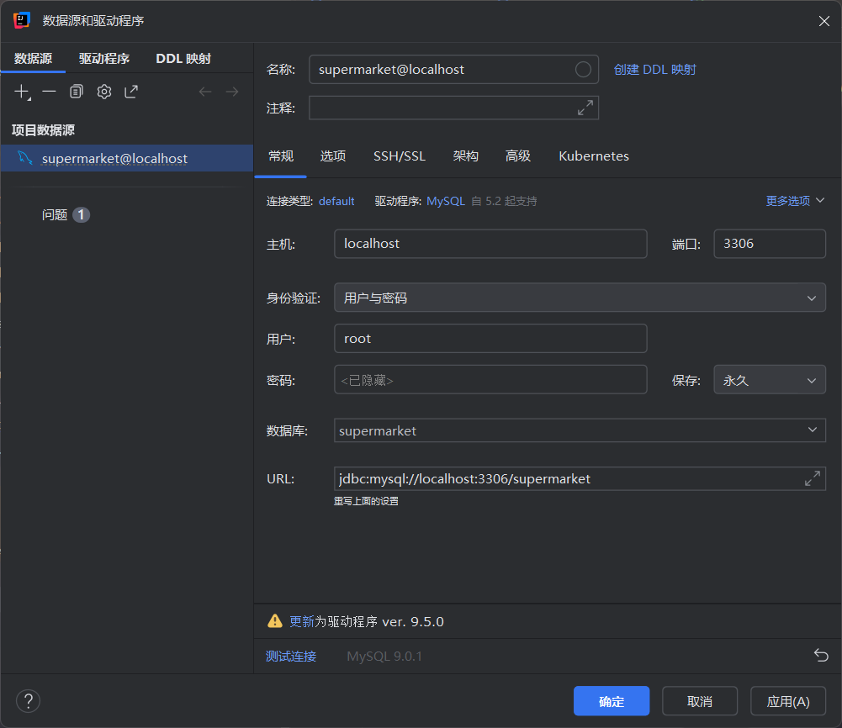Click the MySQL driver link
This screenshot has height=728, width=842.
(x=446, y=201)
